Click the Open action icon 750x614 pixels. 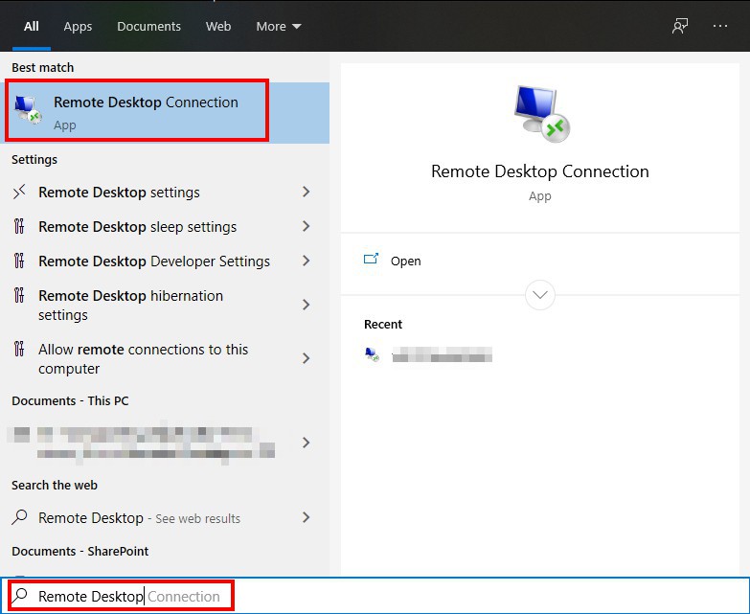point(372,260)
